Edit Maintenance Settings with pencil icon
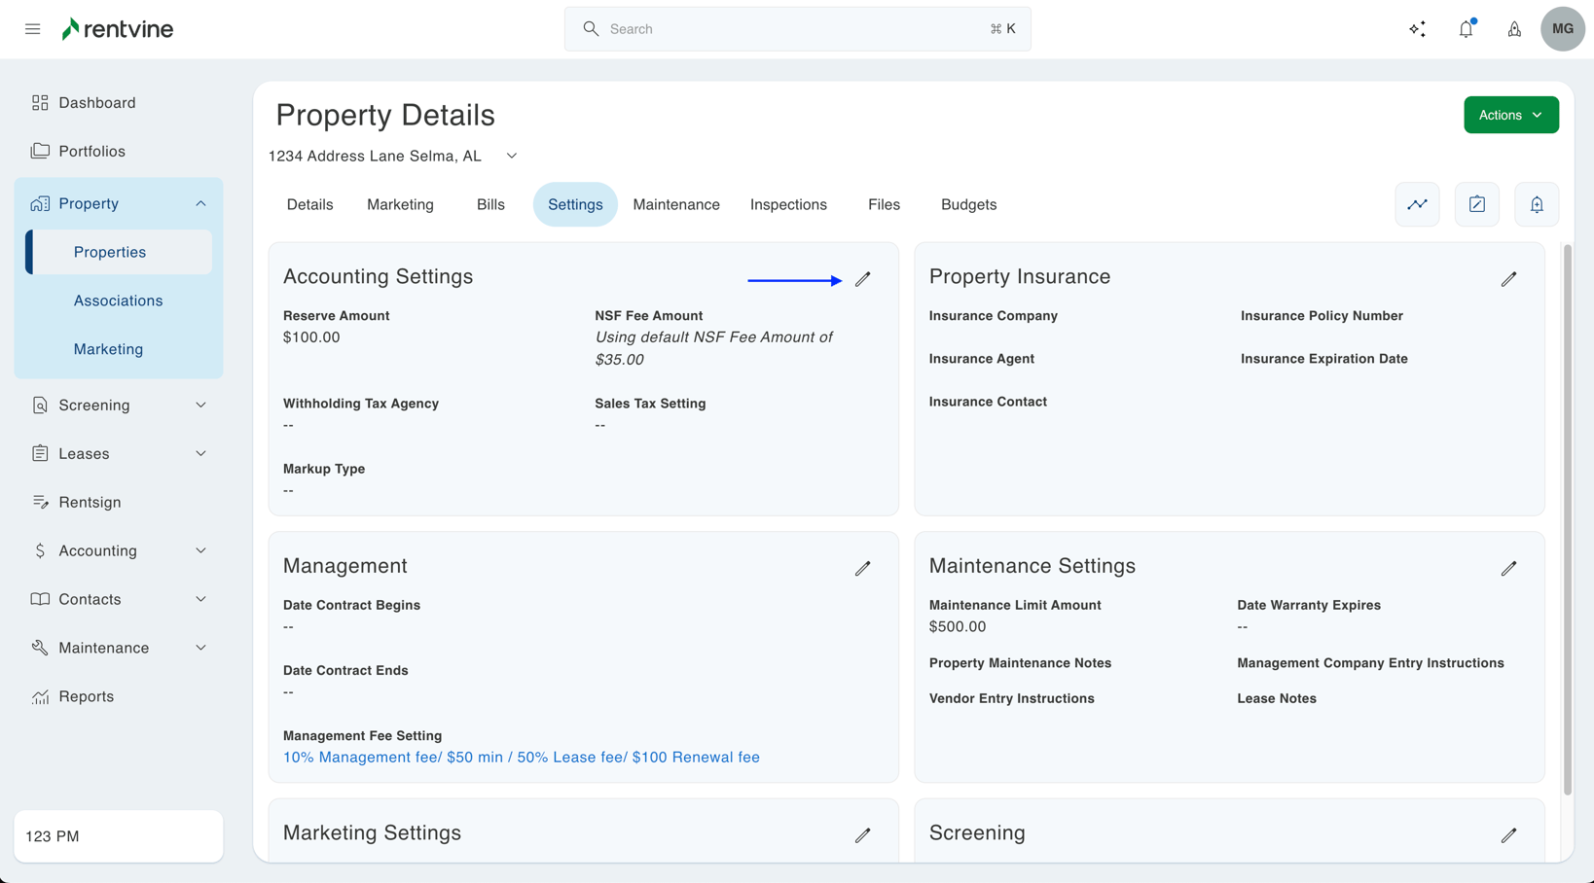The image size is (1594, 883). pos(1509,568)
